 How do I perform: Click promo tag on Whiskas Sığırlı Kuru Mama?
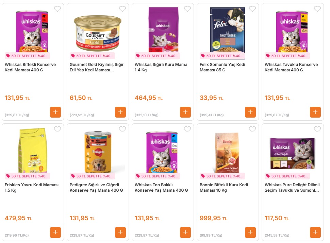coord(157,56)
